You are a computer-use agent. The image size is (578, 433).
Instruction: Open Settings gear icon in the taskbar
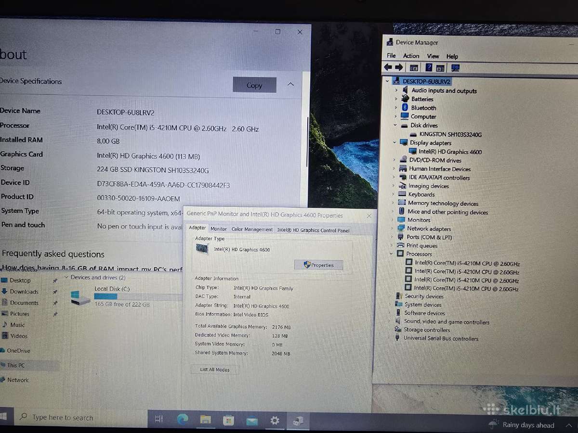click(275, 421)
